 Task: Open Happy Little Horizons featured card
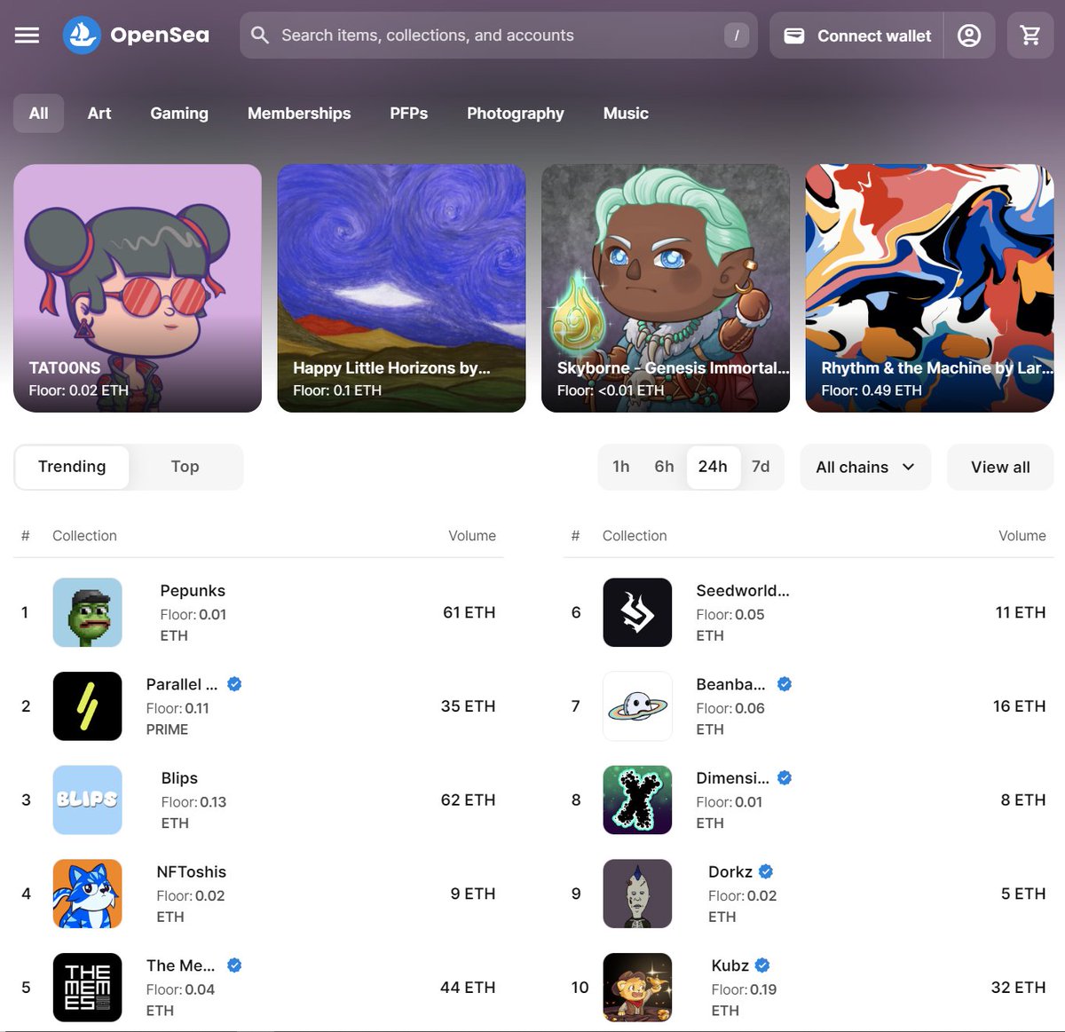pyautogui.click(x=401, y=288)
